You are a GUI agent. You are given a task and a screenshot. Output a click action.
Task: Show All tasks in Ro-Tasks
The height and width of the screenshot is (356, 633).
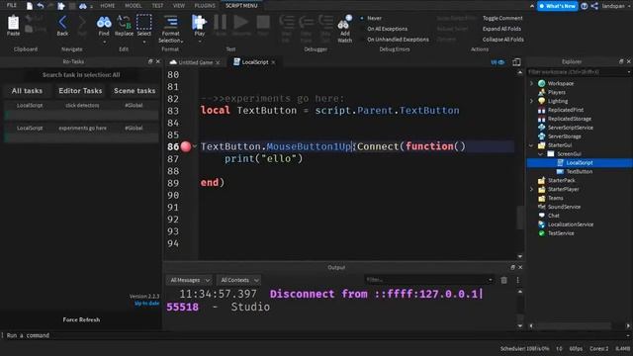27,91
